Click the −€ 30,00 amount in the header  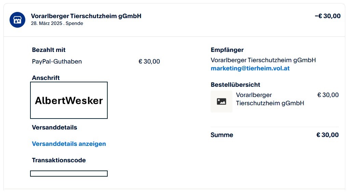[x=327, y=16]
